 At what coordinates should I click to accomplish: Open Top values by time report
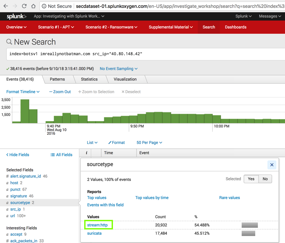pyautogui.click(x=152, y=198)
